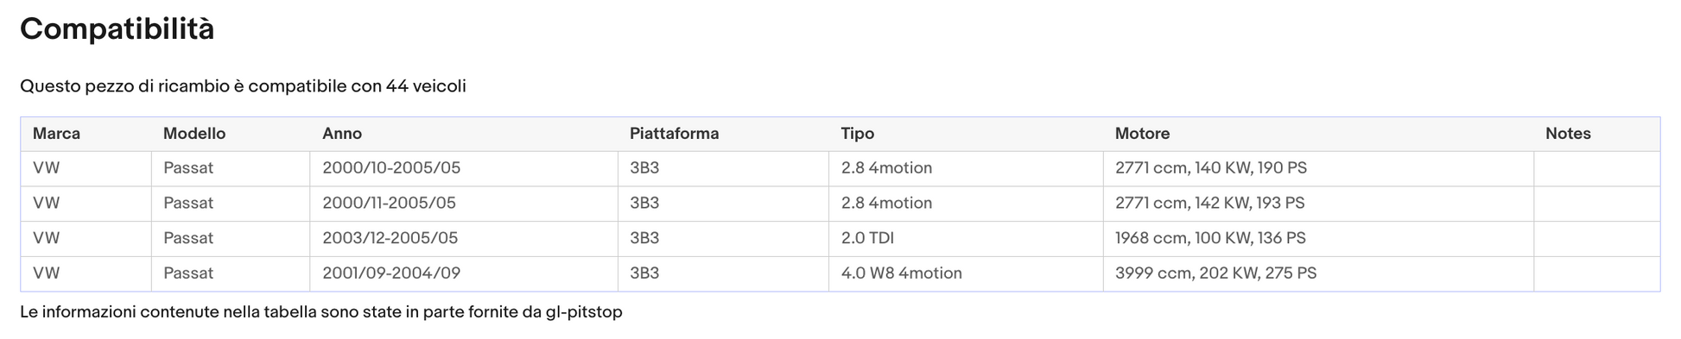The image size is (1681, 339).
Task: Click the 1968 ccm engine cell
Action: (1318, 238)
